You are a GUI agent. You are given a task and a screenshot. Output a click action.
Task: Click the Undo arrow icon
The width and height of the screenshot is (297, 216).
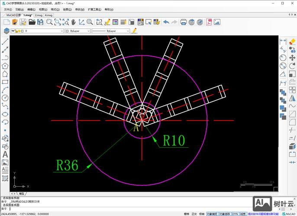pyautogui.click(x=166, y=22)
